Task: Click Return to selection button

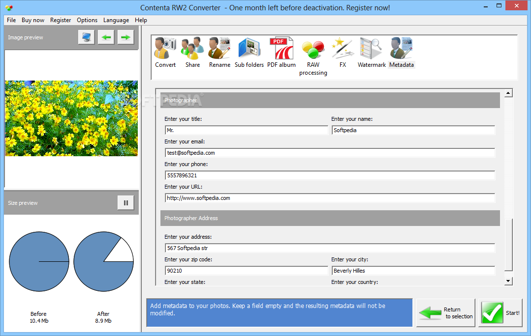Action: point(446,313)
